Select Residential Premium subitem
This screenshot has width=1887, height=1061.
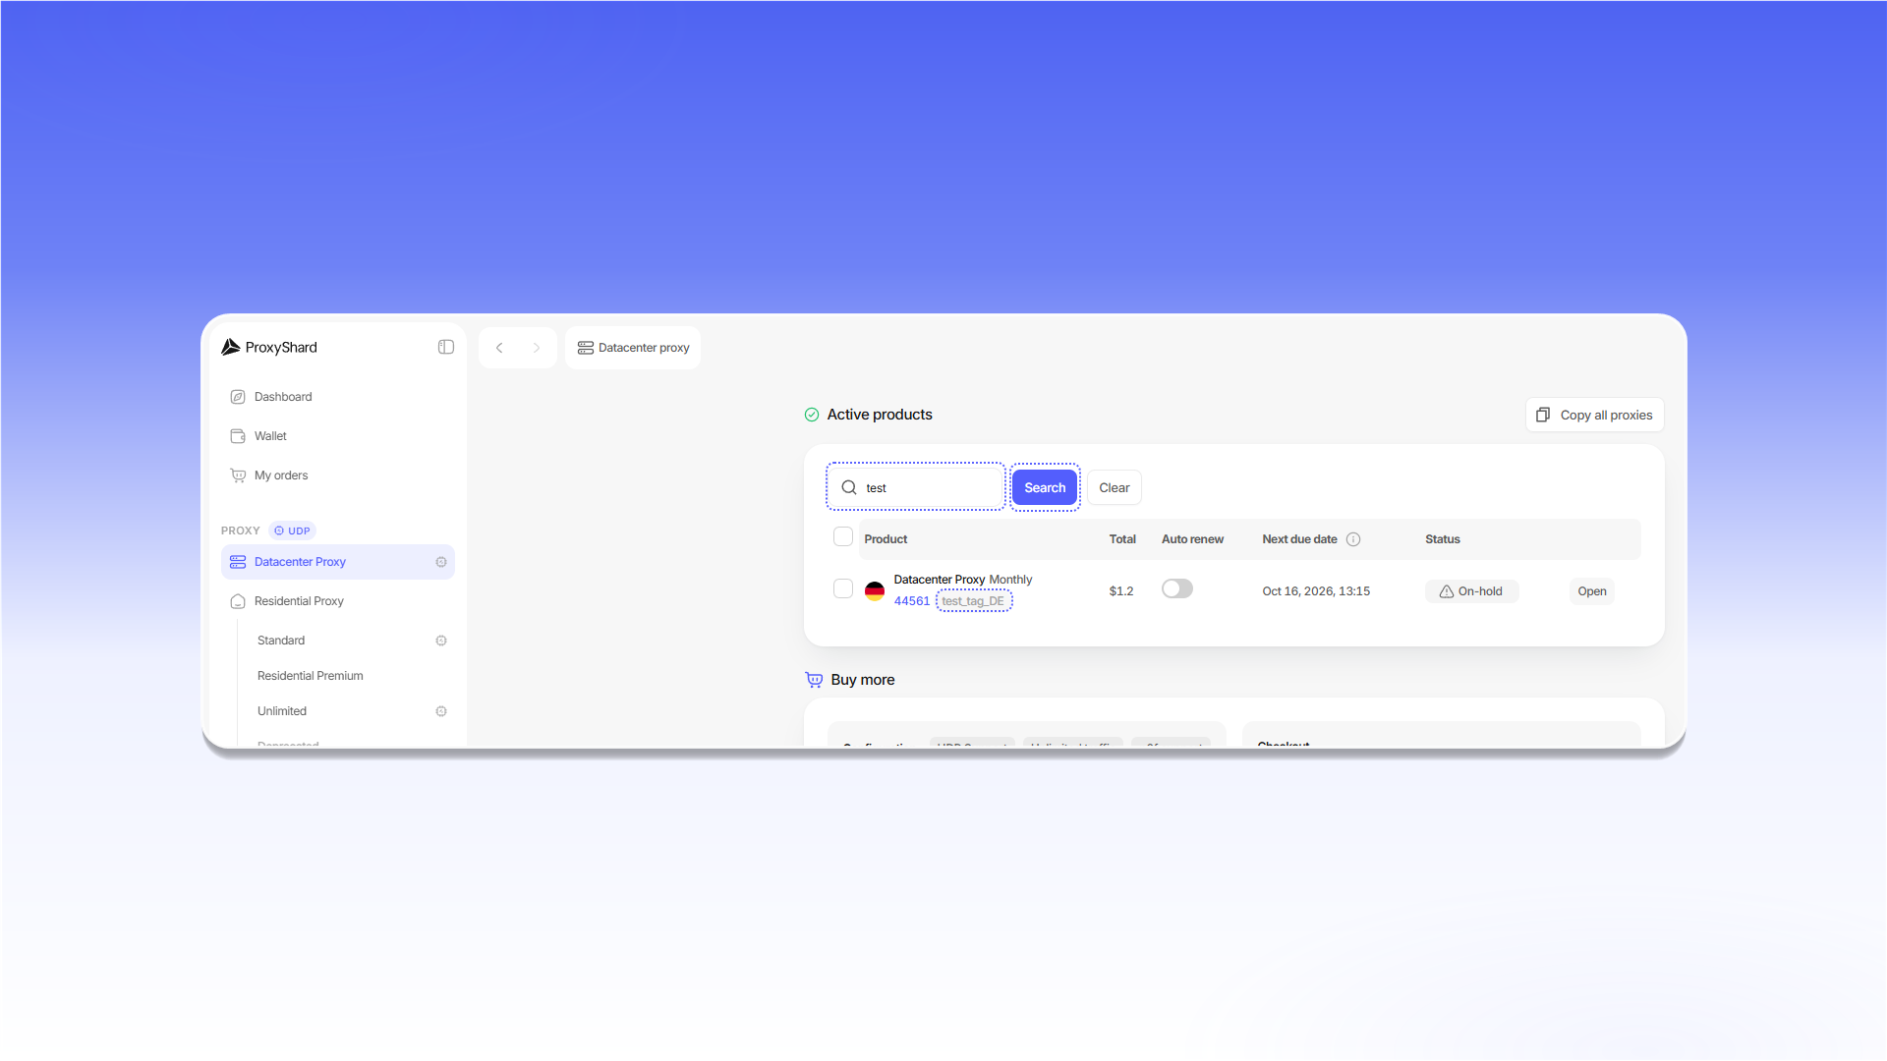click(311, 676)
